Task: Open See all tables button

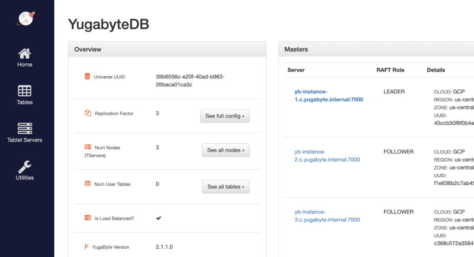Action: [226, 187]
